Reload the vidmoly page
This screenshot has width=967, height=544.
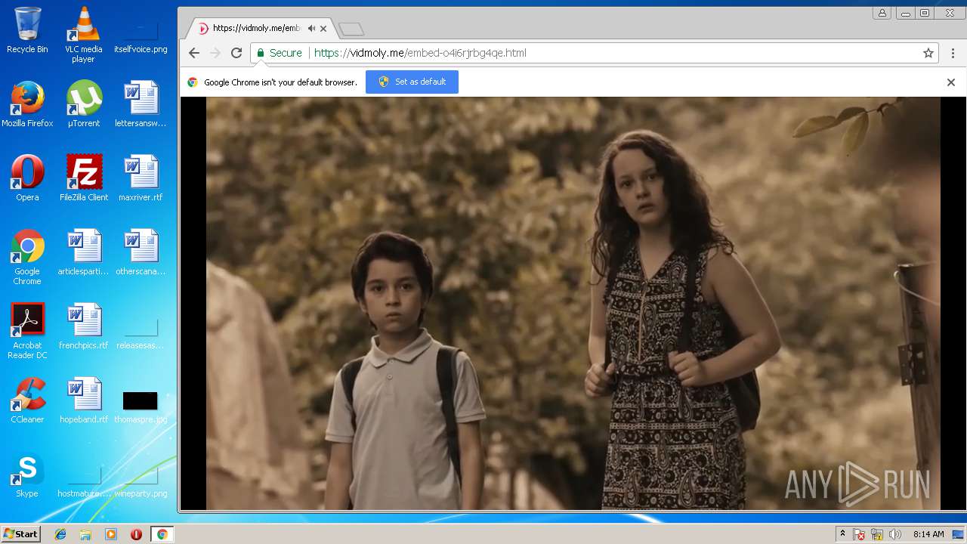point(236,53)
